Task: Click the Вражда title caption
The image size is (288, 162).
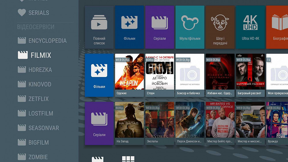Action: point(273,142)
